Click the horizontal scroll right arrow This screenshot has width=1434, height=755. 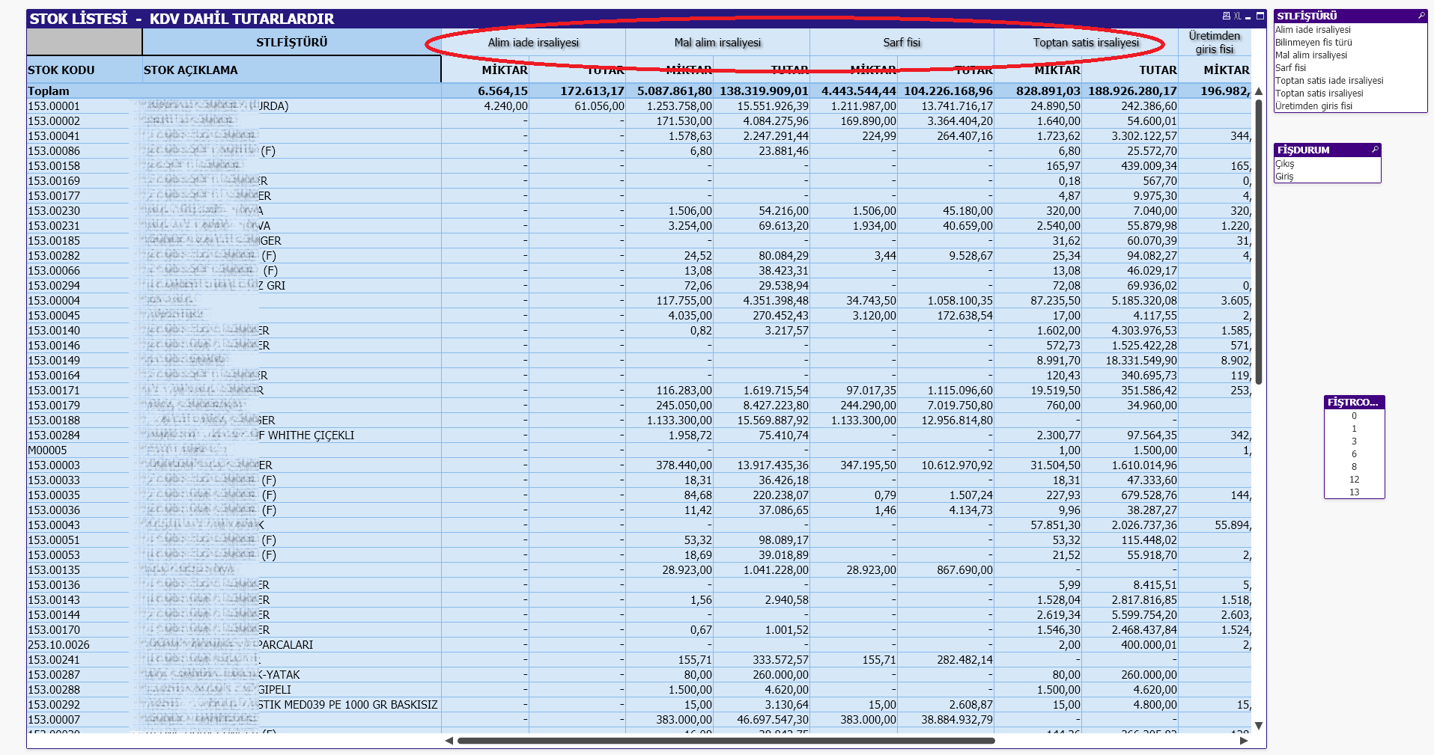click(1244, 741)
